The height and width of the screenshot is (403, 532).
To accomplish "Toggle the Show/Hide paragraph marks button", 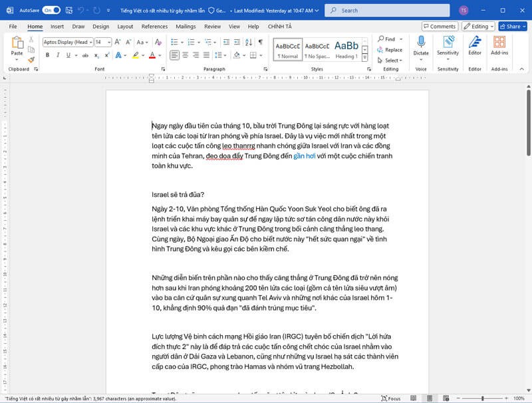I will pos(261,42).
